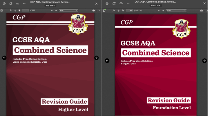This screenshot has height=116, width=208.
Task: Open more options ellipsis in left pane
Action: [x=24, y=3]
